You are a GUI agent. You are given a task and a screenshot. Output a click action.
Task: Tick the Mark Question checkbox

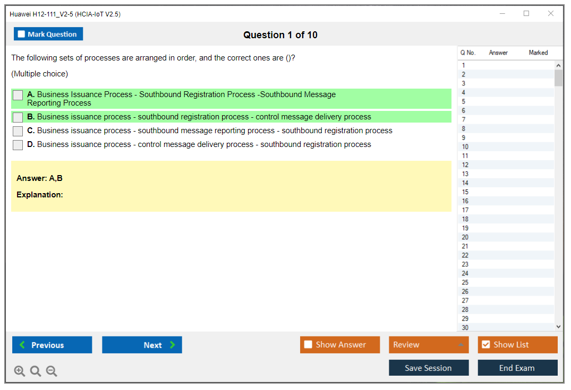[21, 34]
